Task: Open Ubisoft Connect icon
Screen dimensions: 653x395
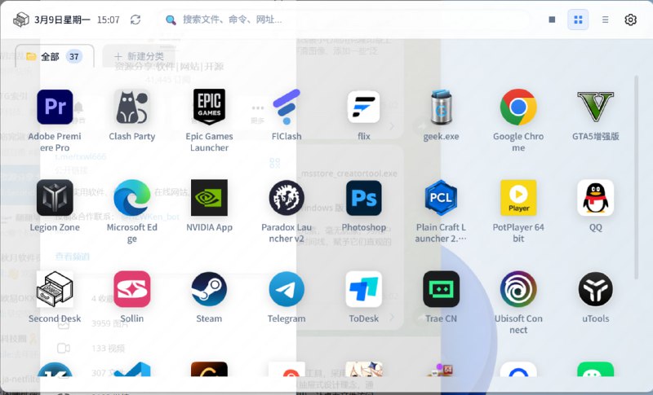Action: pos(518,289)
